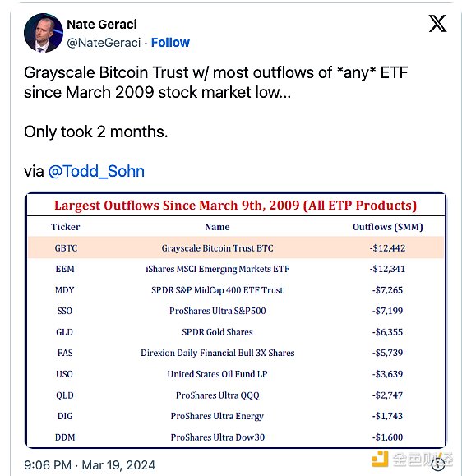
Task: Click the tweet text about Grayscale
Action: pyautogui.click(x=216, y=82)
